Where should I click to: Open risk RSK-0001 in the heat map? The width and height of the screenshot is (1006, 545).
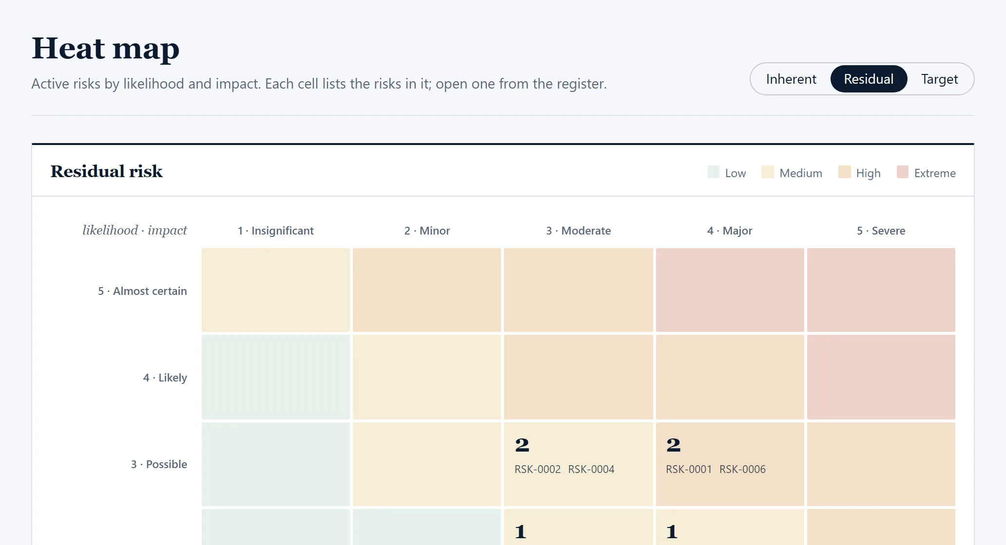coord(689,469)
